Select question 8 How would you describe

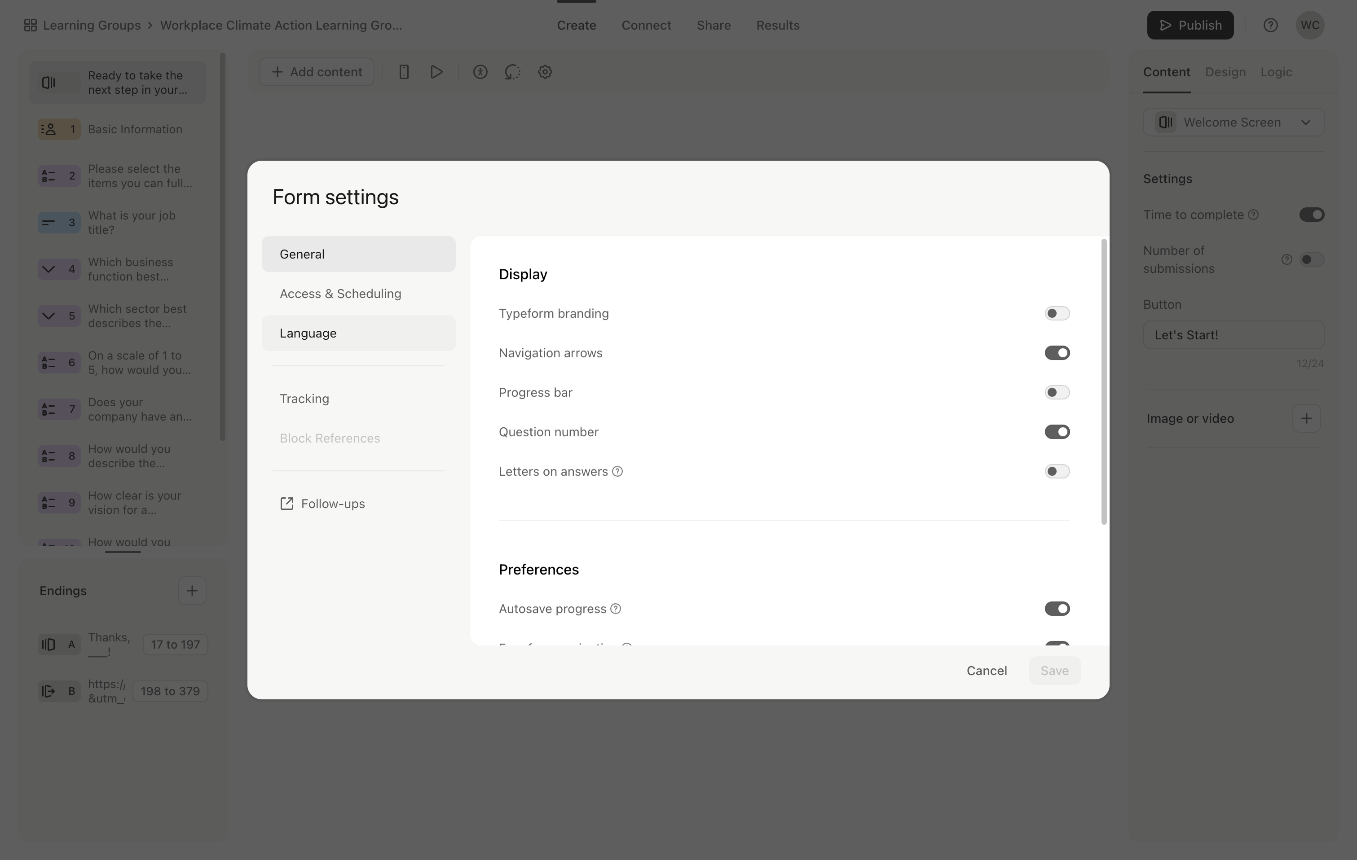pyautogui.click(x=117, y=456)
